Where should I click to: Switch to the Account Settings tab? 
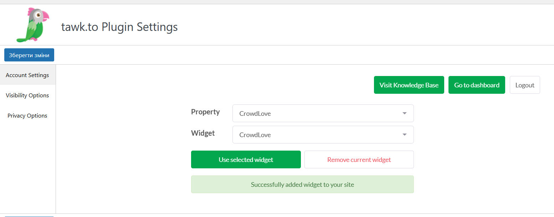(x=27, y=75)
